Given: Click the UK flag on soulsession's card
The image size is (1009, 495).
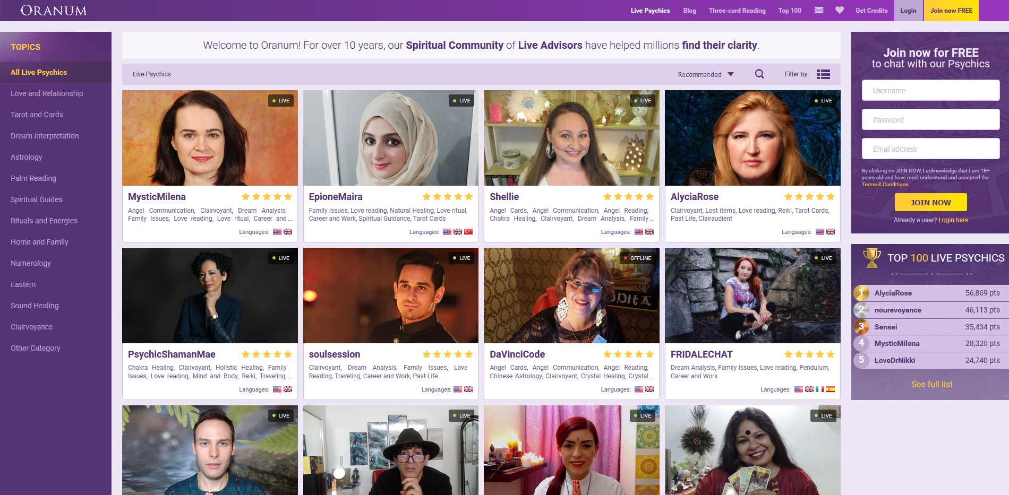Looking at the screenshot, I should (x=468, y=389).
